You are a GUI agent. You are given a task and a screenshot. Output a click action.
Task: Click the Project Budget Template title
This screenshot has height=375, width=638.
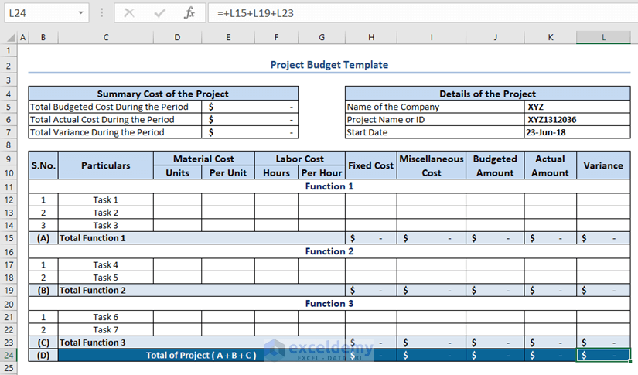click(x=329, y=65)
